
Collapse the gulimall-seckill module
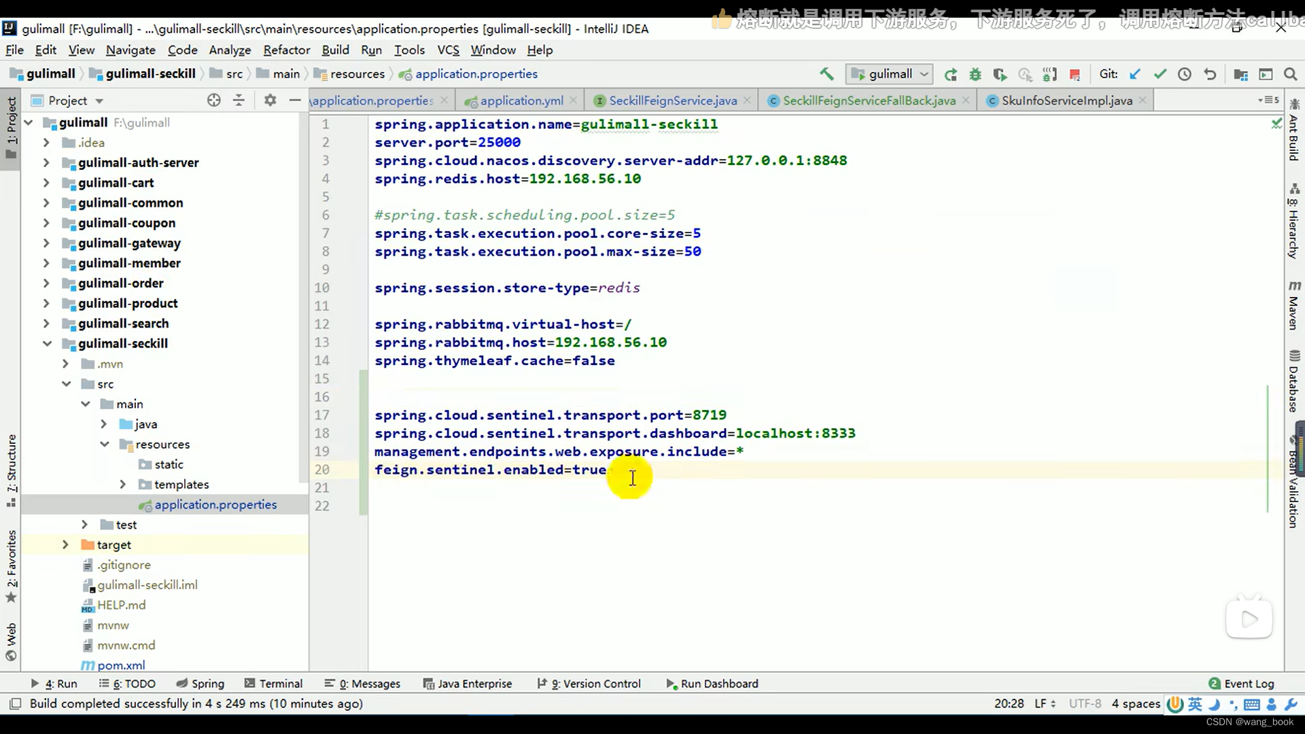[x=46, y=344]
